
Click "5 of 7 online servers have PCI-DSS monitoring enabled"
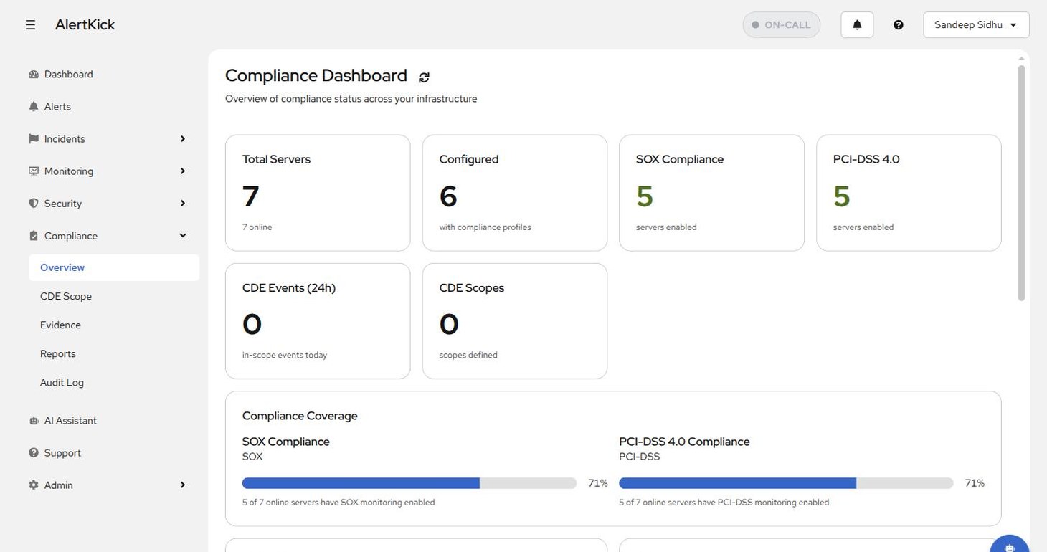click(x=724, y=503)
